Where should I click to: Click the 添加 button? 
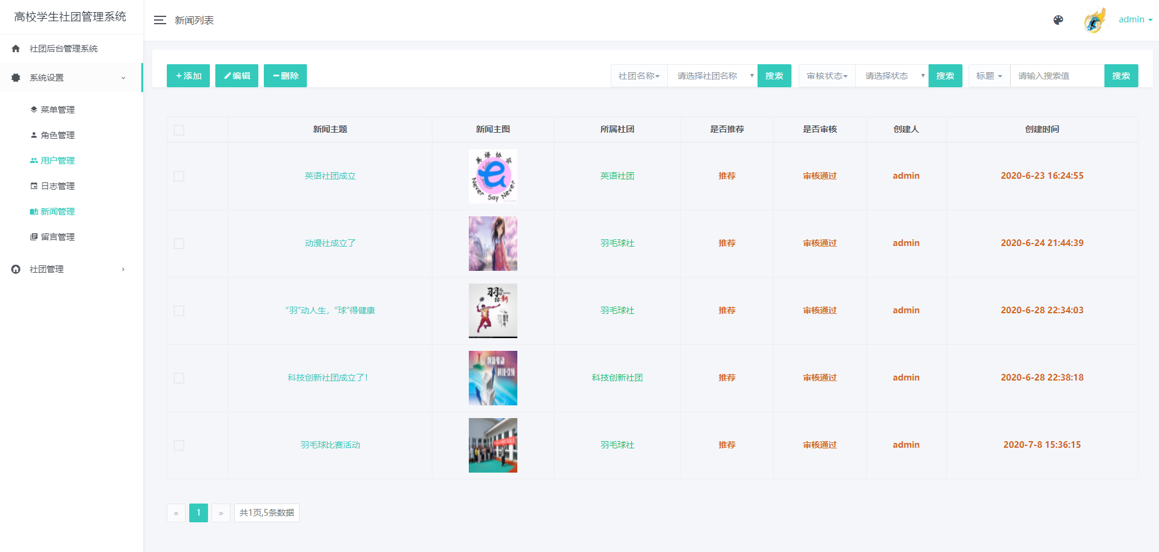pos(188,76)
